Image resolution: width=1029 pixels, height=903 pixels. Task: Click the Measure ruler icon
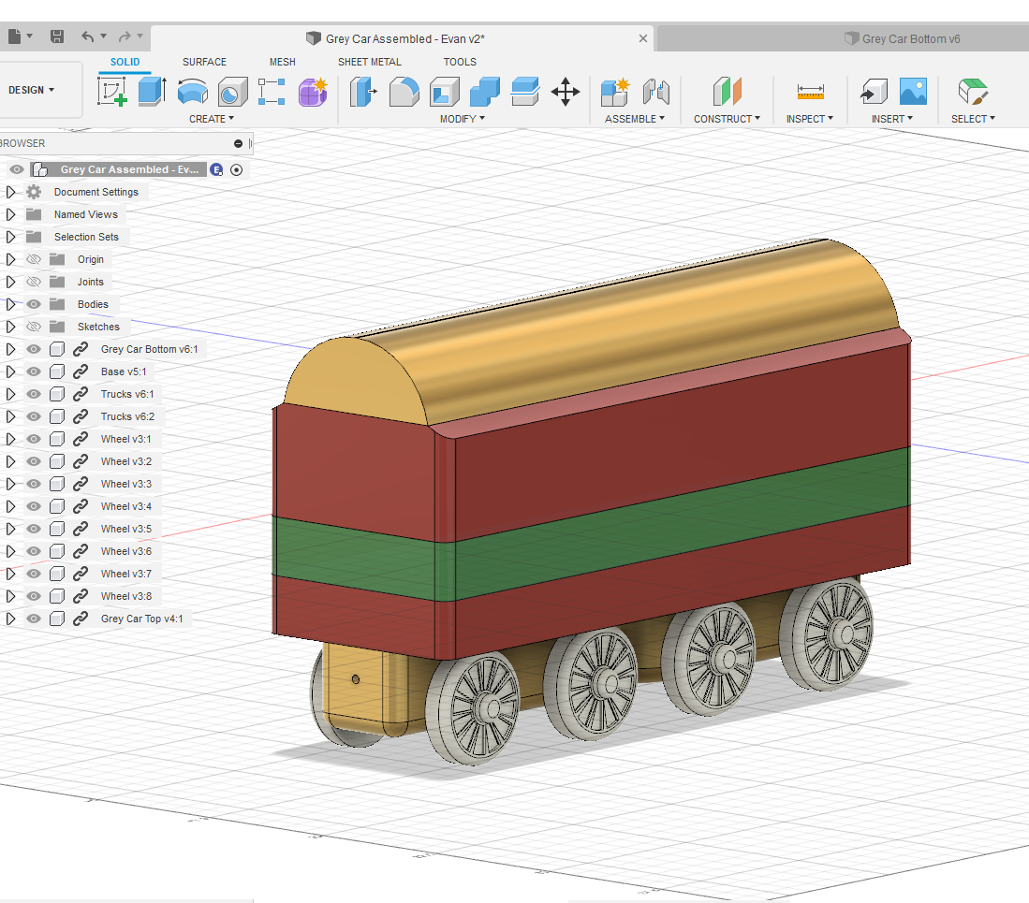click(x=810, y=92)
